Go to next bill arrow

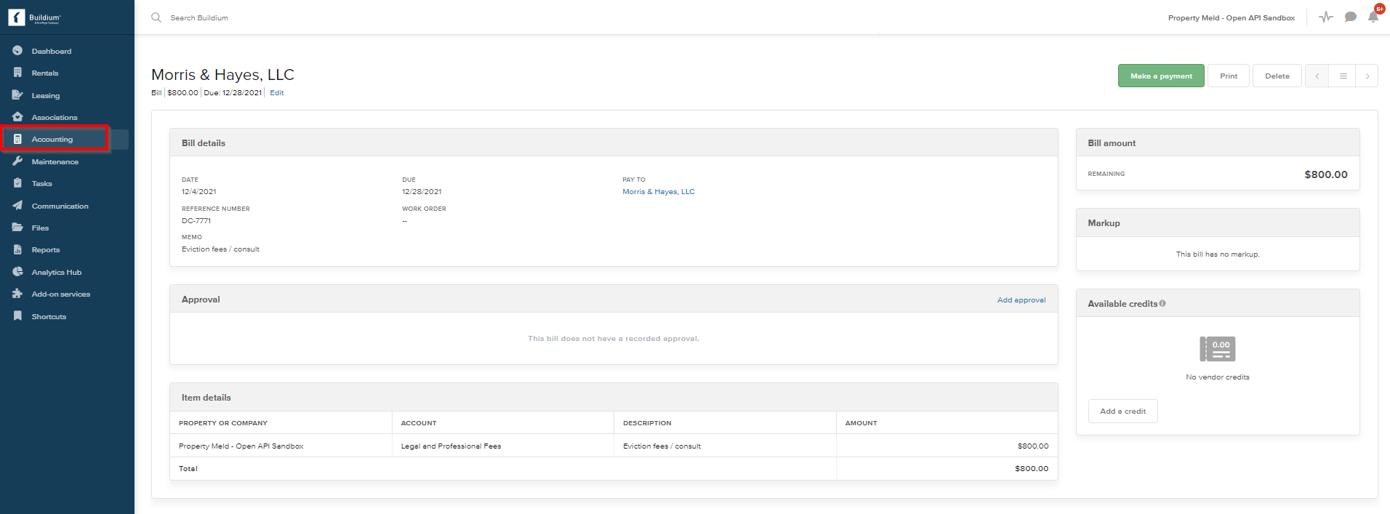coord(1367,76)
